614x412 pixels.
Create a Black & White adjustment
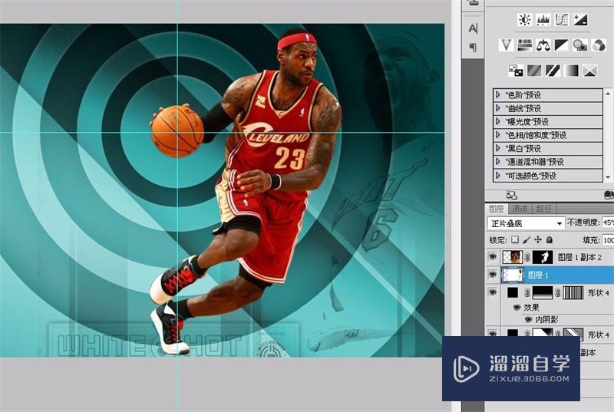(x=562, y=45)
